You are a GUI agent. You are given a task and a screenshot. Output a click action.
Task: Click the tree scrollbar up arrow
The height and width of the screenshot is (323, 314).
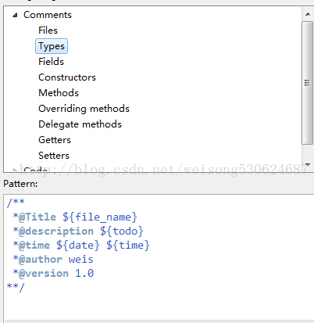pyautogui.click(x=308, y=14)
